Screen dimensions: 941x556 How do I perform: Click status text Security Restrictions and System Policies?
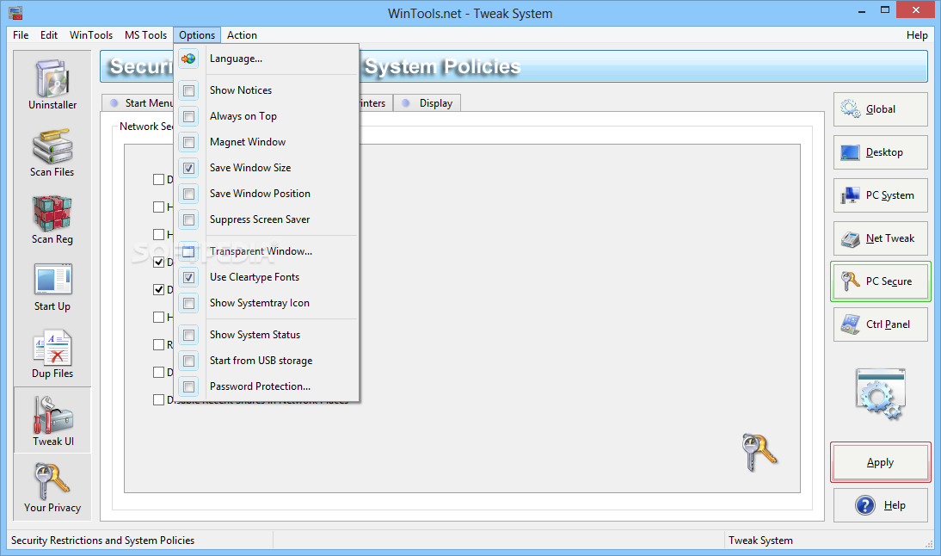pos(102,541)
